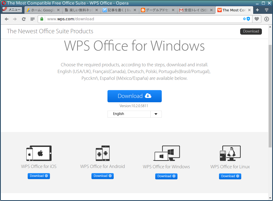Viewport: 273px width, 201px height.
Task: Open the ad blocker shield icon
Action: pos(248,19)
